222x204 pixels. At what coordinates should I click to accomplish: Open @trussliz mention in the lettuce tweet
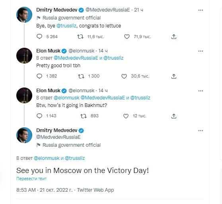(x=66, y=26)
